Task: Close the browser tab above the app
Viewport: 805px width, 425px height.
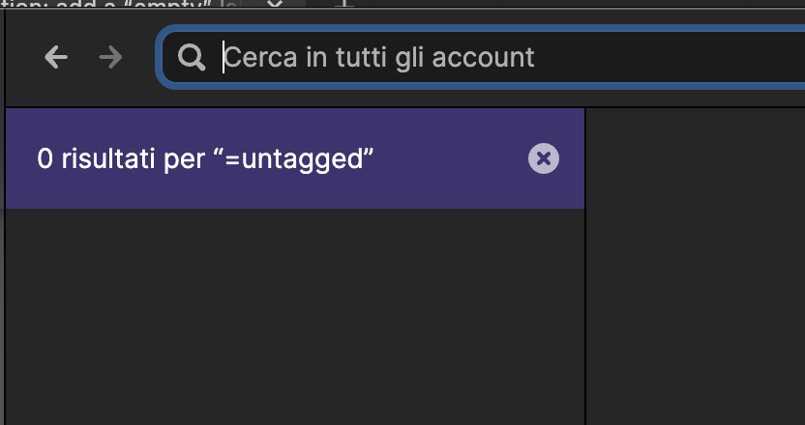Action: pos(275,4)
